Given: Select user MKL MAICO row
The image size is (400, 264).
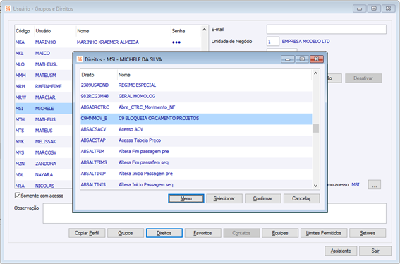Looking at the screenshot, I should click(44, 53).
